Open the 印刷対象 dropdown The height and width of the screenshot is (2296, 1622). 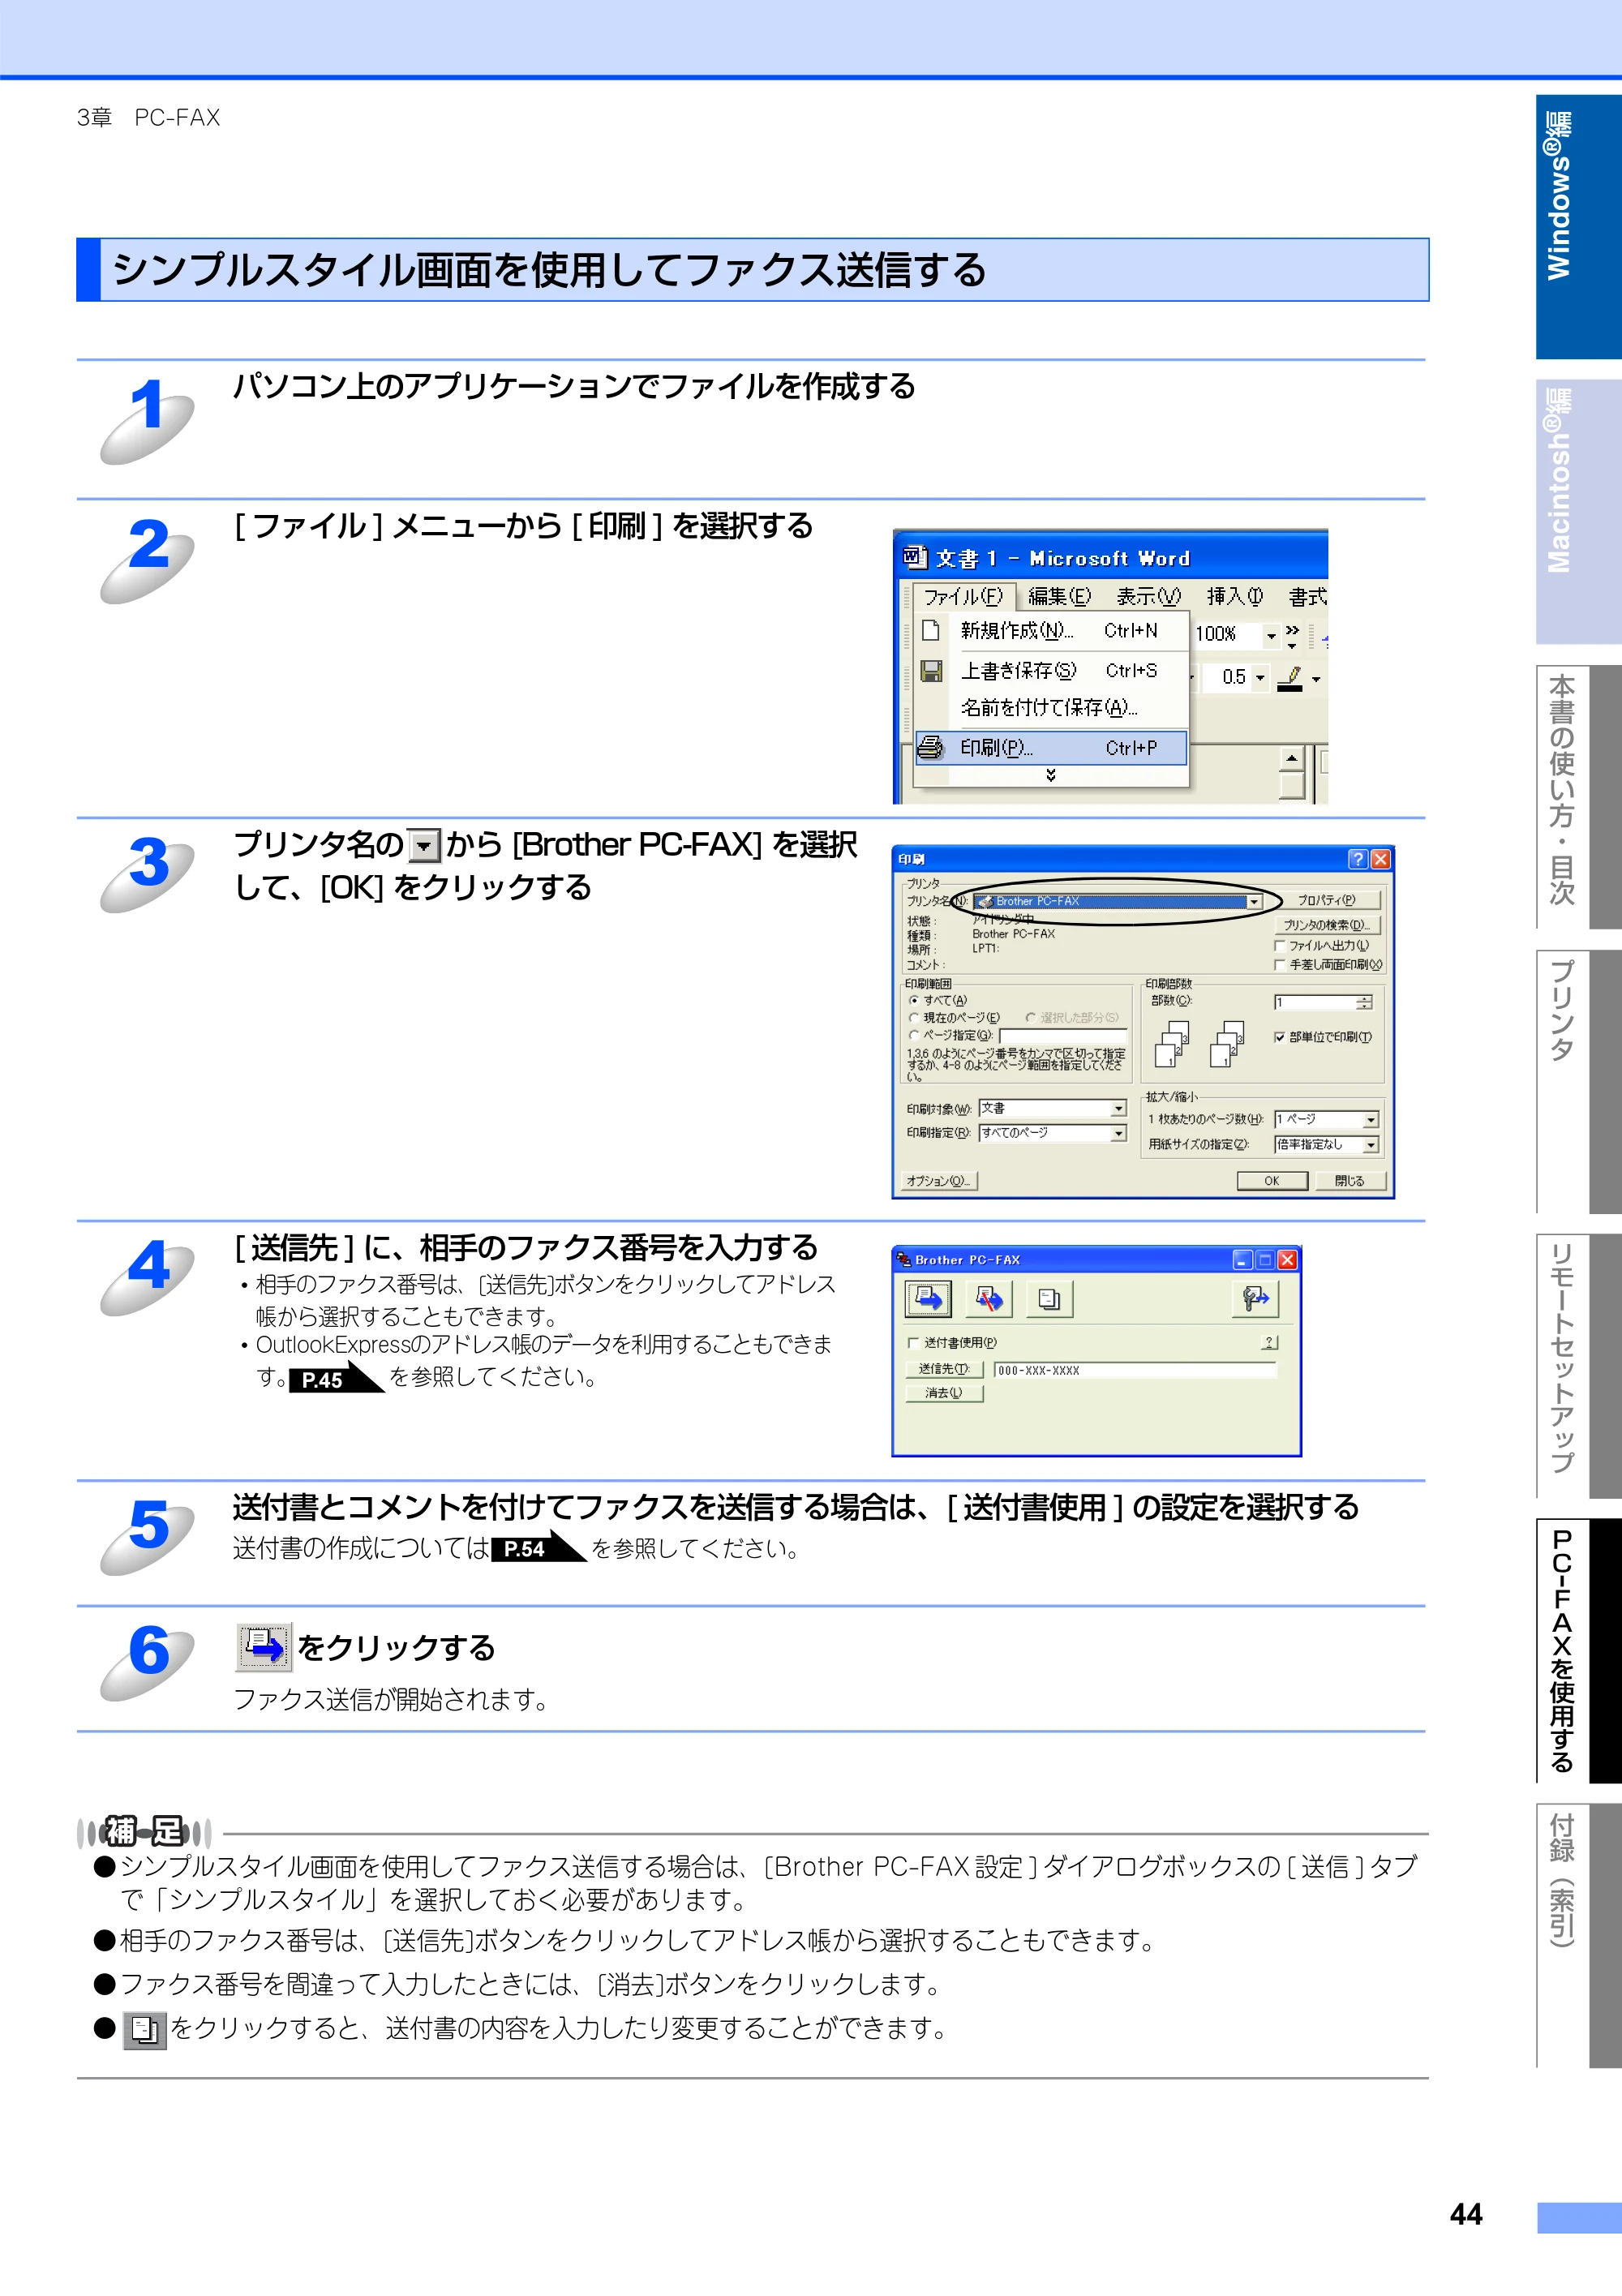coord(1119,1108)
